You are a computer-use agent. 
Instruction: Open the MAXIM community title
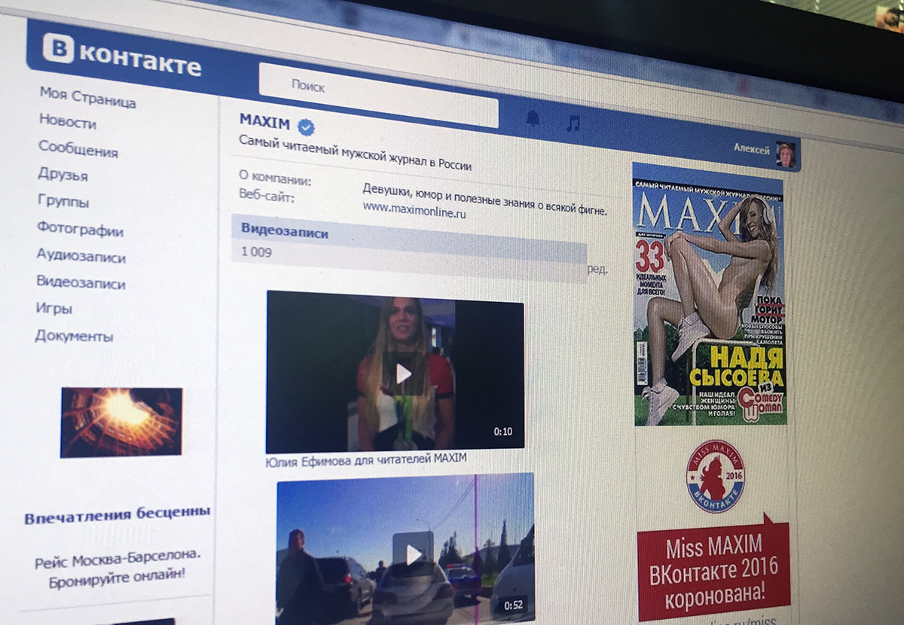[x=264, y=122]
